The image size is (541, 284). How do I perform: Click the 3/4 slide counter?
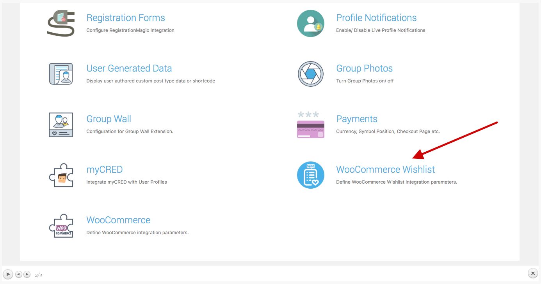coord(39,275)
